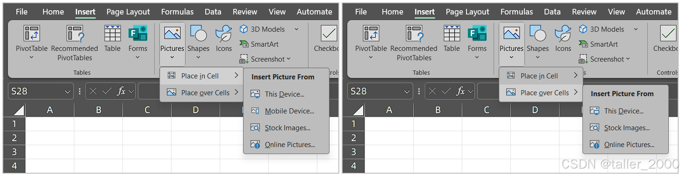Open SmartArt in left screenshot ribbon
This screenshot has height=176, width=681.
pyautogui.click(x=259, y=44)
